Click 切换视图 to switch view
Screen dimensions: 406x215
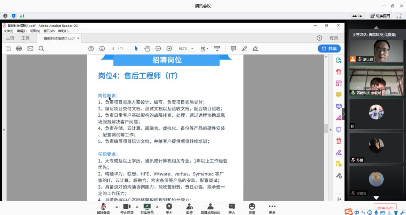381,16
